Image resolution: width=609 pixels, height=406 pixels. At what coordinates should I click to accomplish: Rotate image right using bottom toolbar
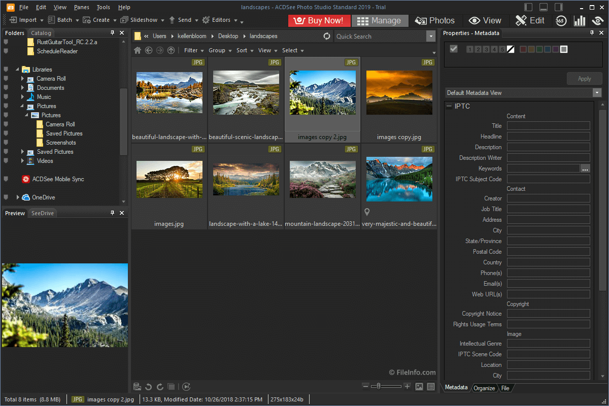pyautogui.click(x=160, y=387)
